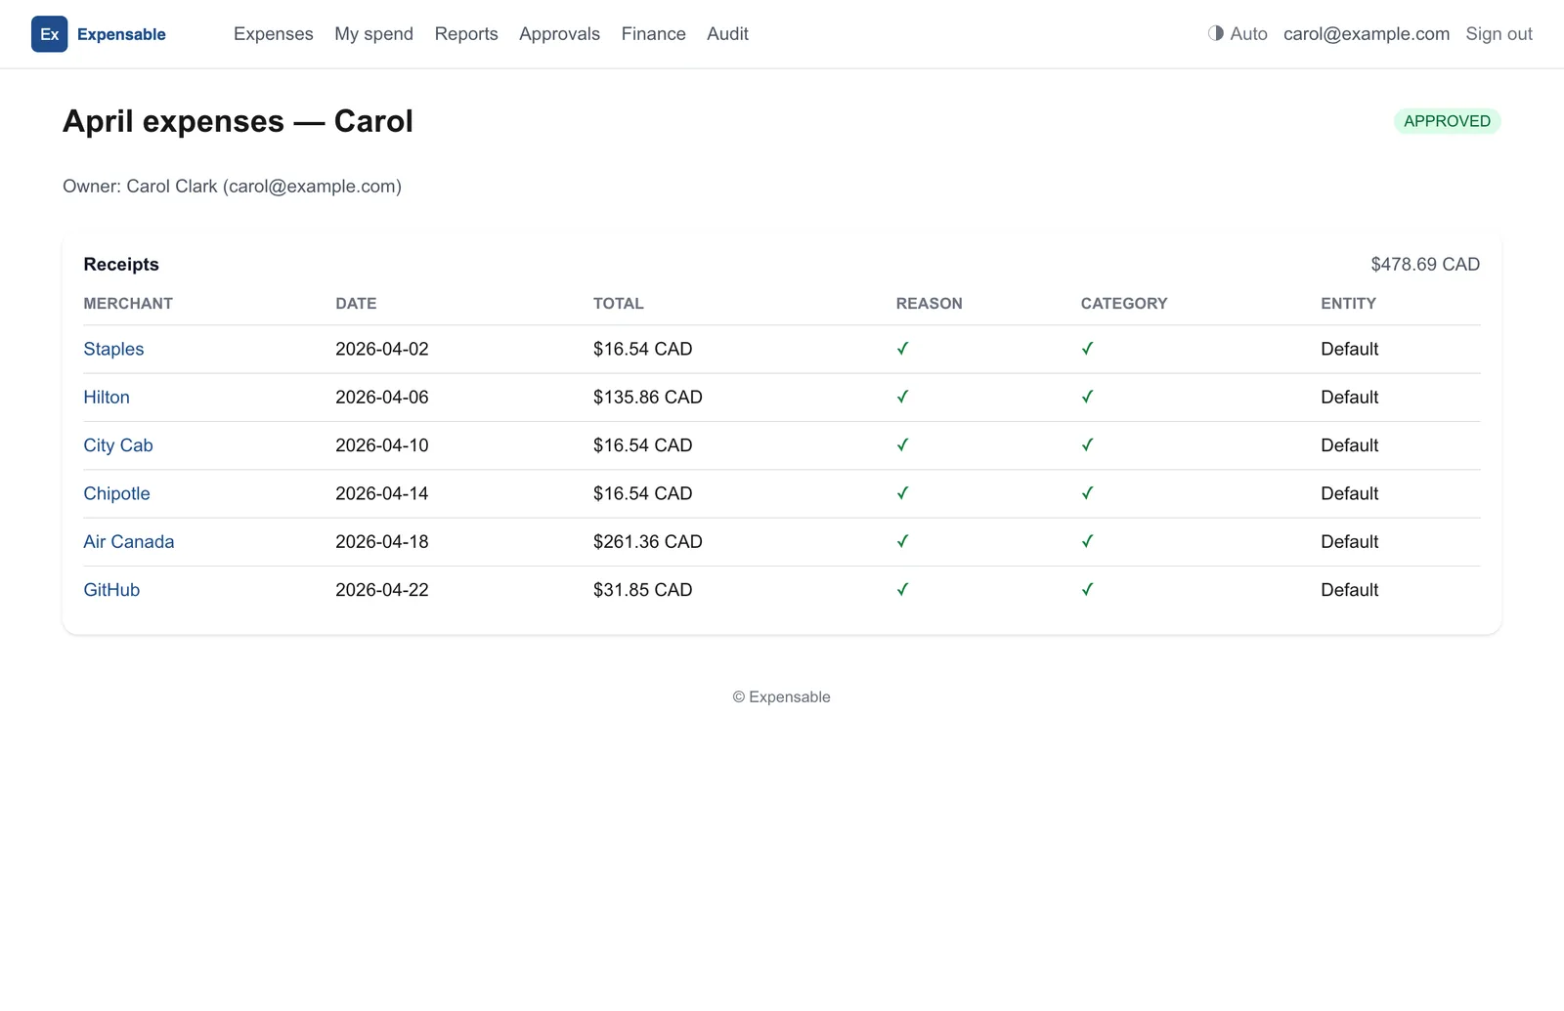1564x1011 pixels.
Task: Click Default entity in Staples row
Action: tap(1349, 349)
